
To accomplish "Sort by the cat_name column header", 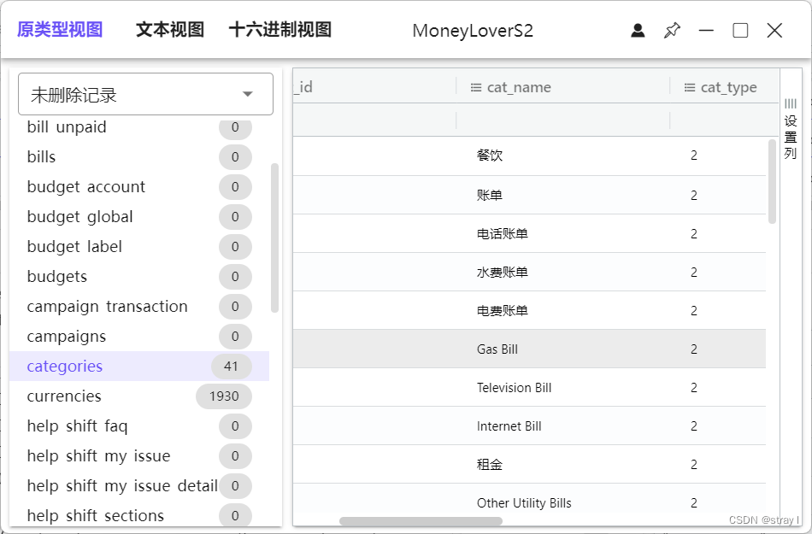I will click(519, 87).
